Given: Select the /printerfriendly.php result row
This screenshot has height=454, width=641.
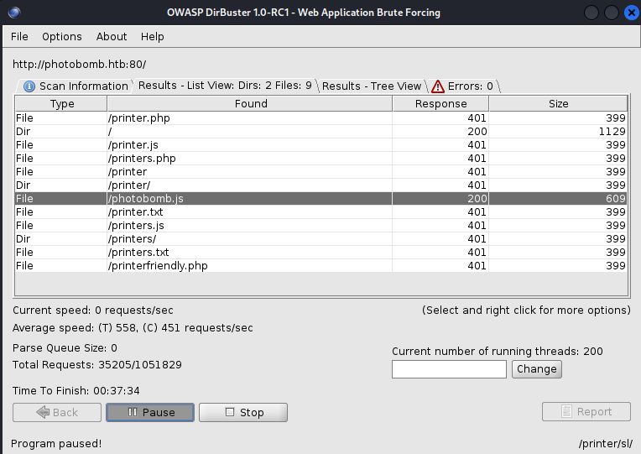Looking at the screenshot, I should coord(252,266).
